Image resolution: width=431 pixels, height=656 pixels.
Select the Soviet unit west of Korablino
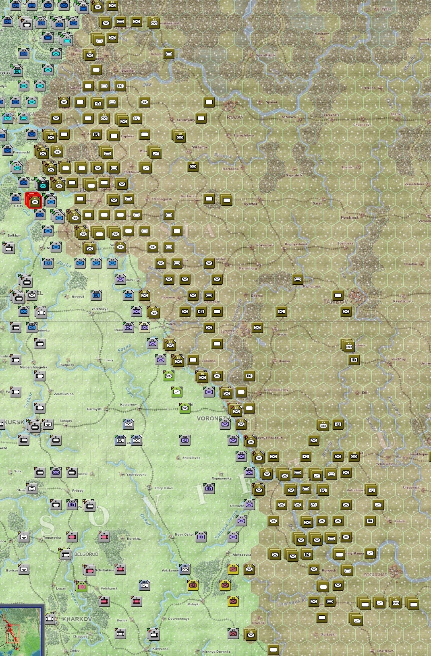[x=193, y=166]
